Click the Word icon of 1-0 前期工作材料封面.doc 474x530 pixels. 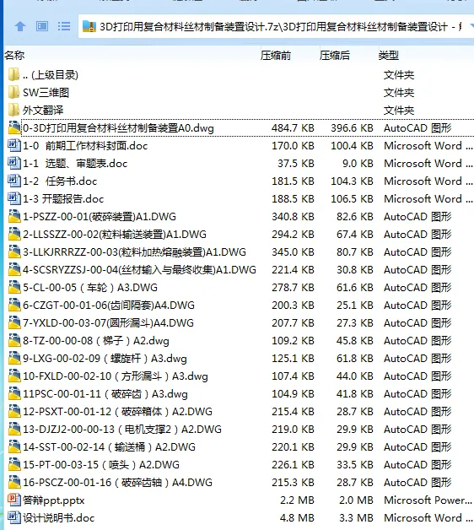coord(14,146)
